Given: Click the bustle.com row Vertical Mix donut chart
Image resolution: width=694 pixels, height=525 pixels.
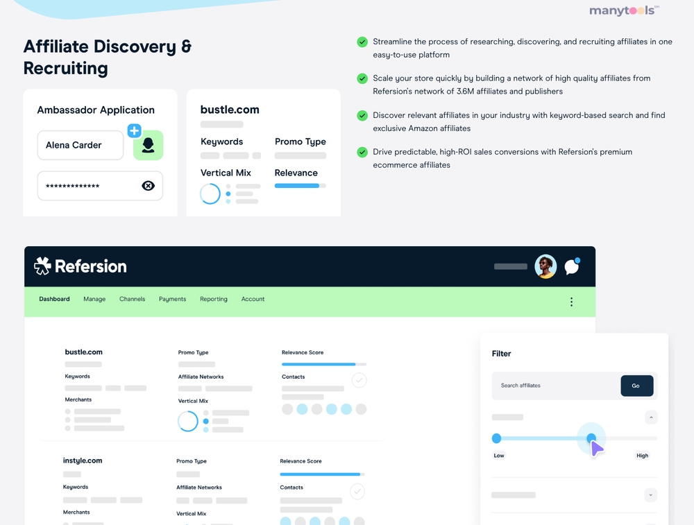Looking at the screenshot, I should coord(187,421).
